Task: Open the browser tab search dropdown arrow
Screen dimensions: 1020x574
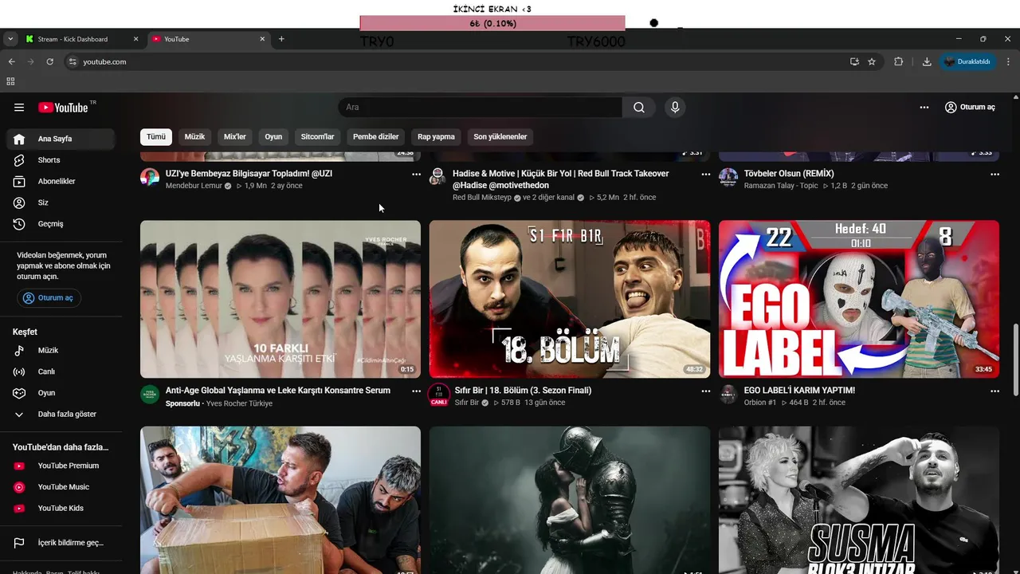Action: (10, 39)
